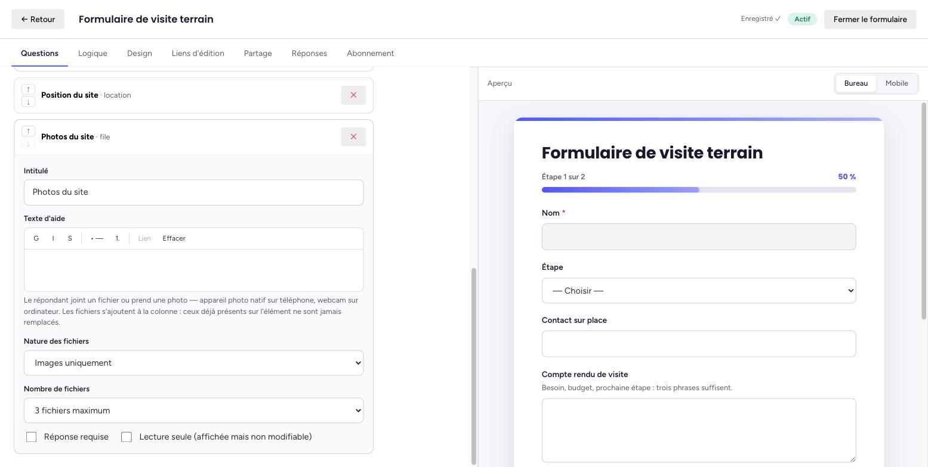
Task: Click the questions panel scrollbar
Action: pyautogui.click(x=474, y=366)
